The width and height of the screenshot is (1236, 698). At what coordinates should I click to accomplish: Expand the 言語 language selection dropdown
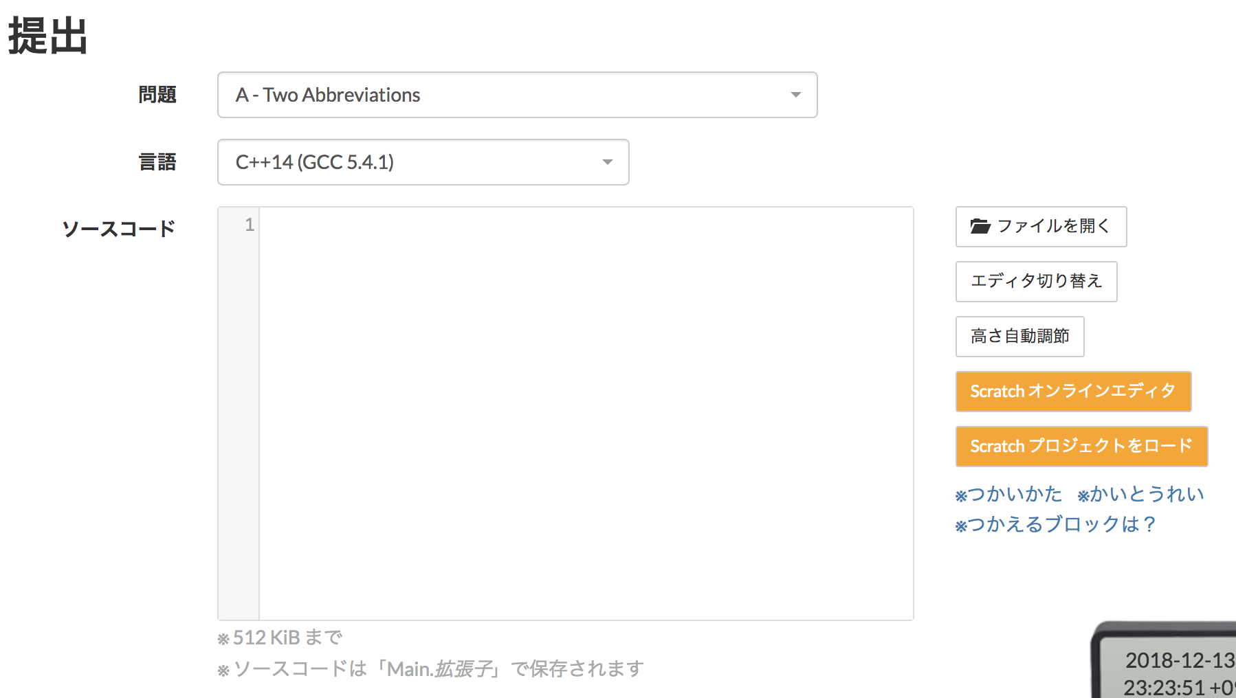(x=422, y=162)
